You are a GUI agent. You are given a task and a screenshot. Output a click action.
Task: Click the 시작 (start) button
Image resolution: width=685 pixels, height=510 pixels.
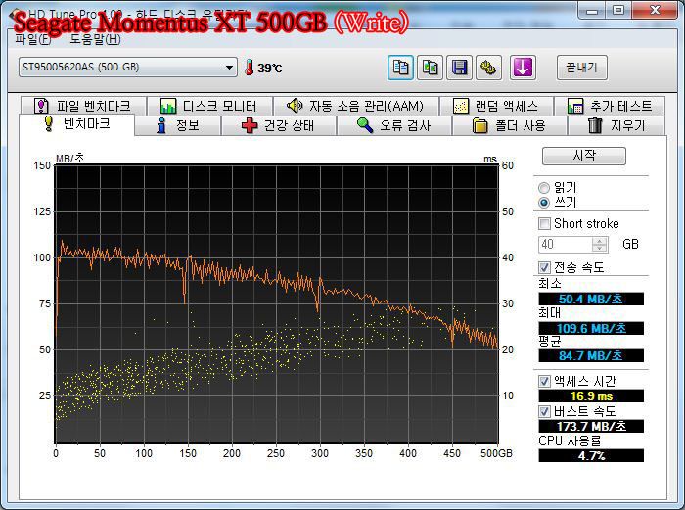[x=583, y=156]
